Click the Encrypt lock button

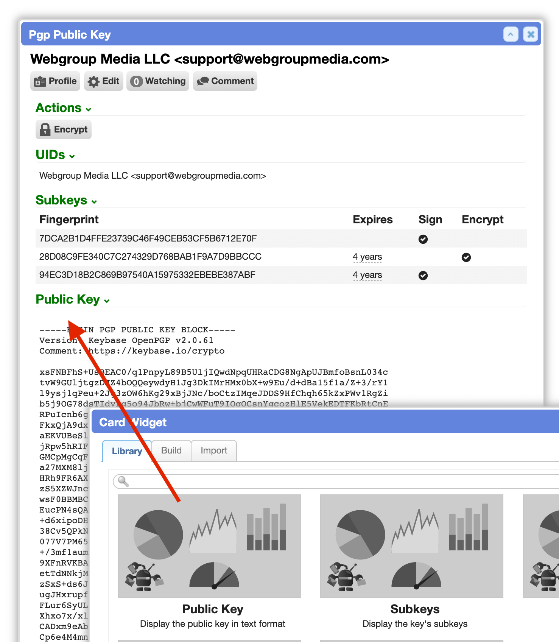[64, 129]
